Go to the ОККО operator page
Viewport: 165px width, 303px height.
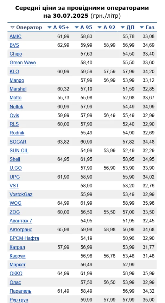pos(16,273)
